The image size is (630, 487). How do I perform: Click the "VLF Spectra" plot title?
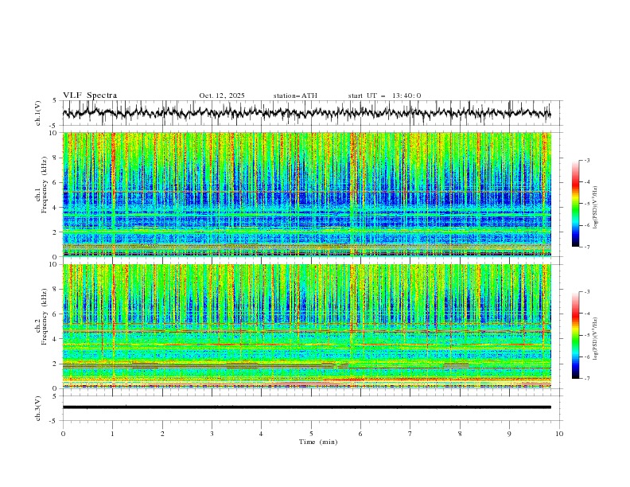tap(90, 95)
